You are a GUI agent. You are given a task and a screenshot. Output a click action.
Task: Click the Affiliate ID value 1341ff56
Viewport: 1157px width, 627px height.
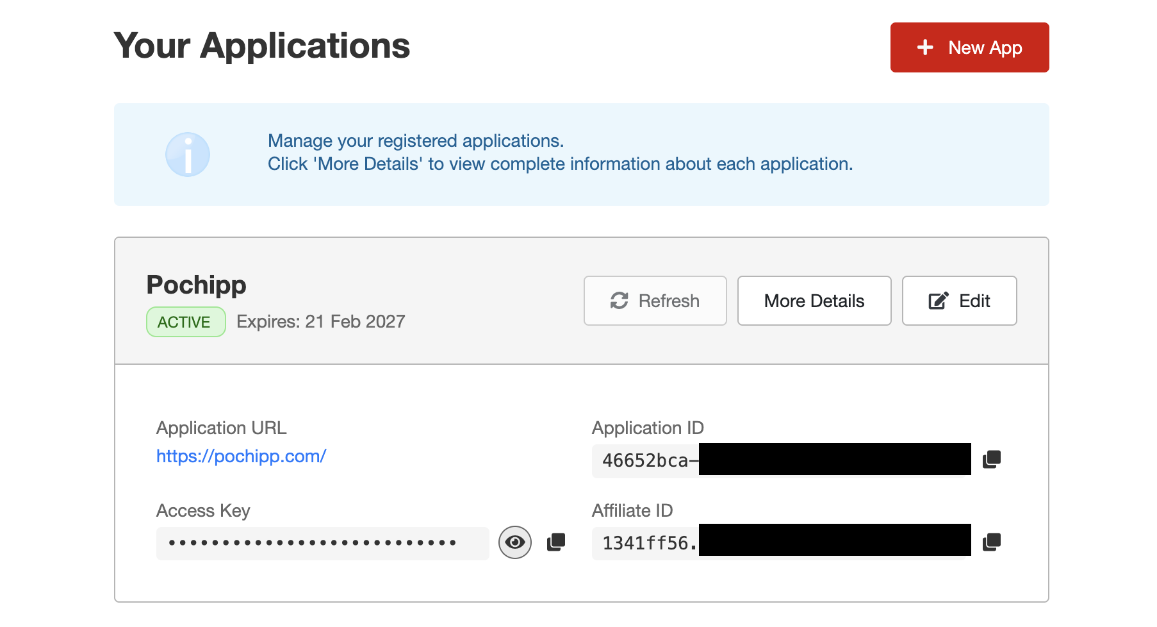(645, 543)
